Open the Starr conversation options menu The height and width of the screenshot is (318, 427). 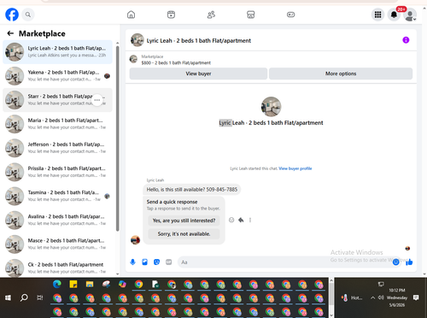(x=97, y=100)
